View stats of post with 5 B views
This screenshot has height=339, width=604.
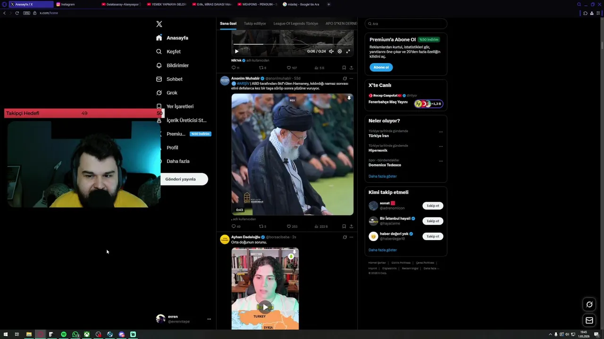coord(319,68)
